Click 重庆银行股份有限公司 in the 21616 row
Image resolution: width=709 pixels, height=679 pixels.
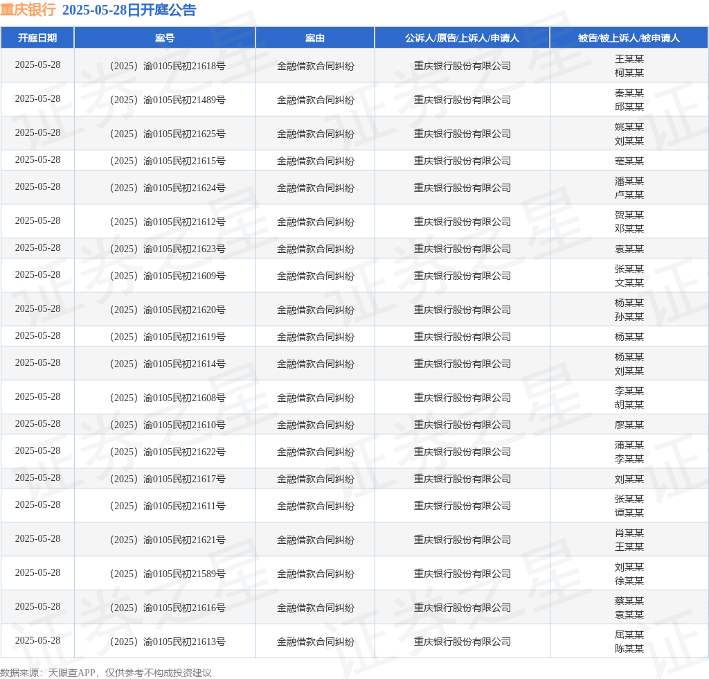click(x=462, y=608)
